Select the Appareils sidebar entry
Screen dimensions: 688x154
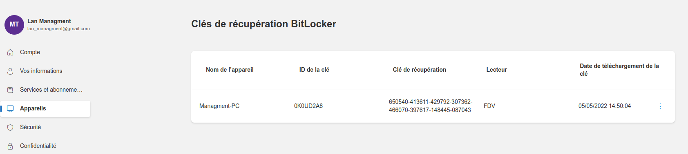45,108
